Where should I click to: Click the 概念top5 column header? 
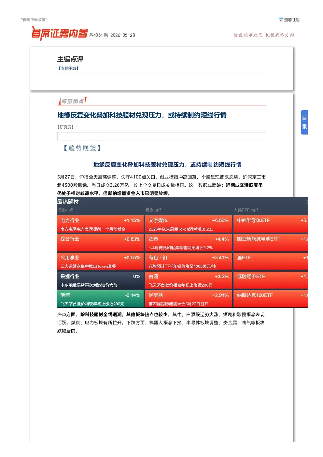pyautogui.click(x=153, y=210)
